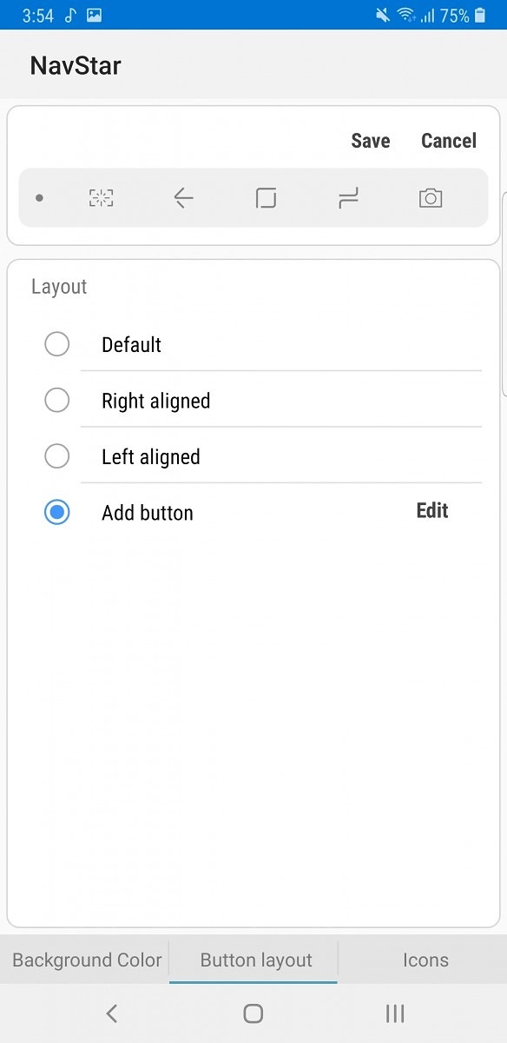The image size is (507, 1043).
Task: Save the navigation bar layout
Action: 371,141
